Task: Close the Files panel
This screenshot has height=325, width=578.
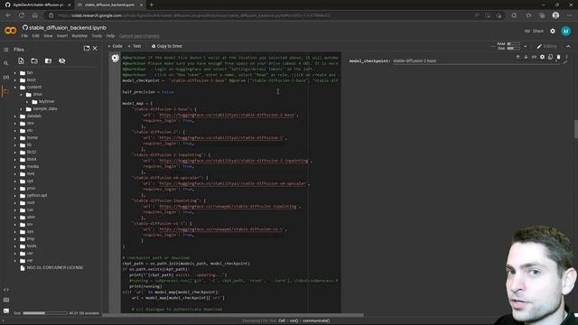Action: point(95,48)
